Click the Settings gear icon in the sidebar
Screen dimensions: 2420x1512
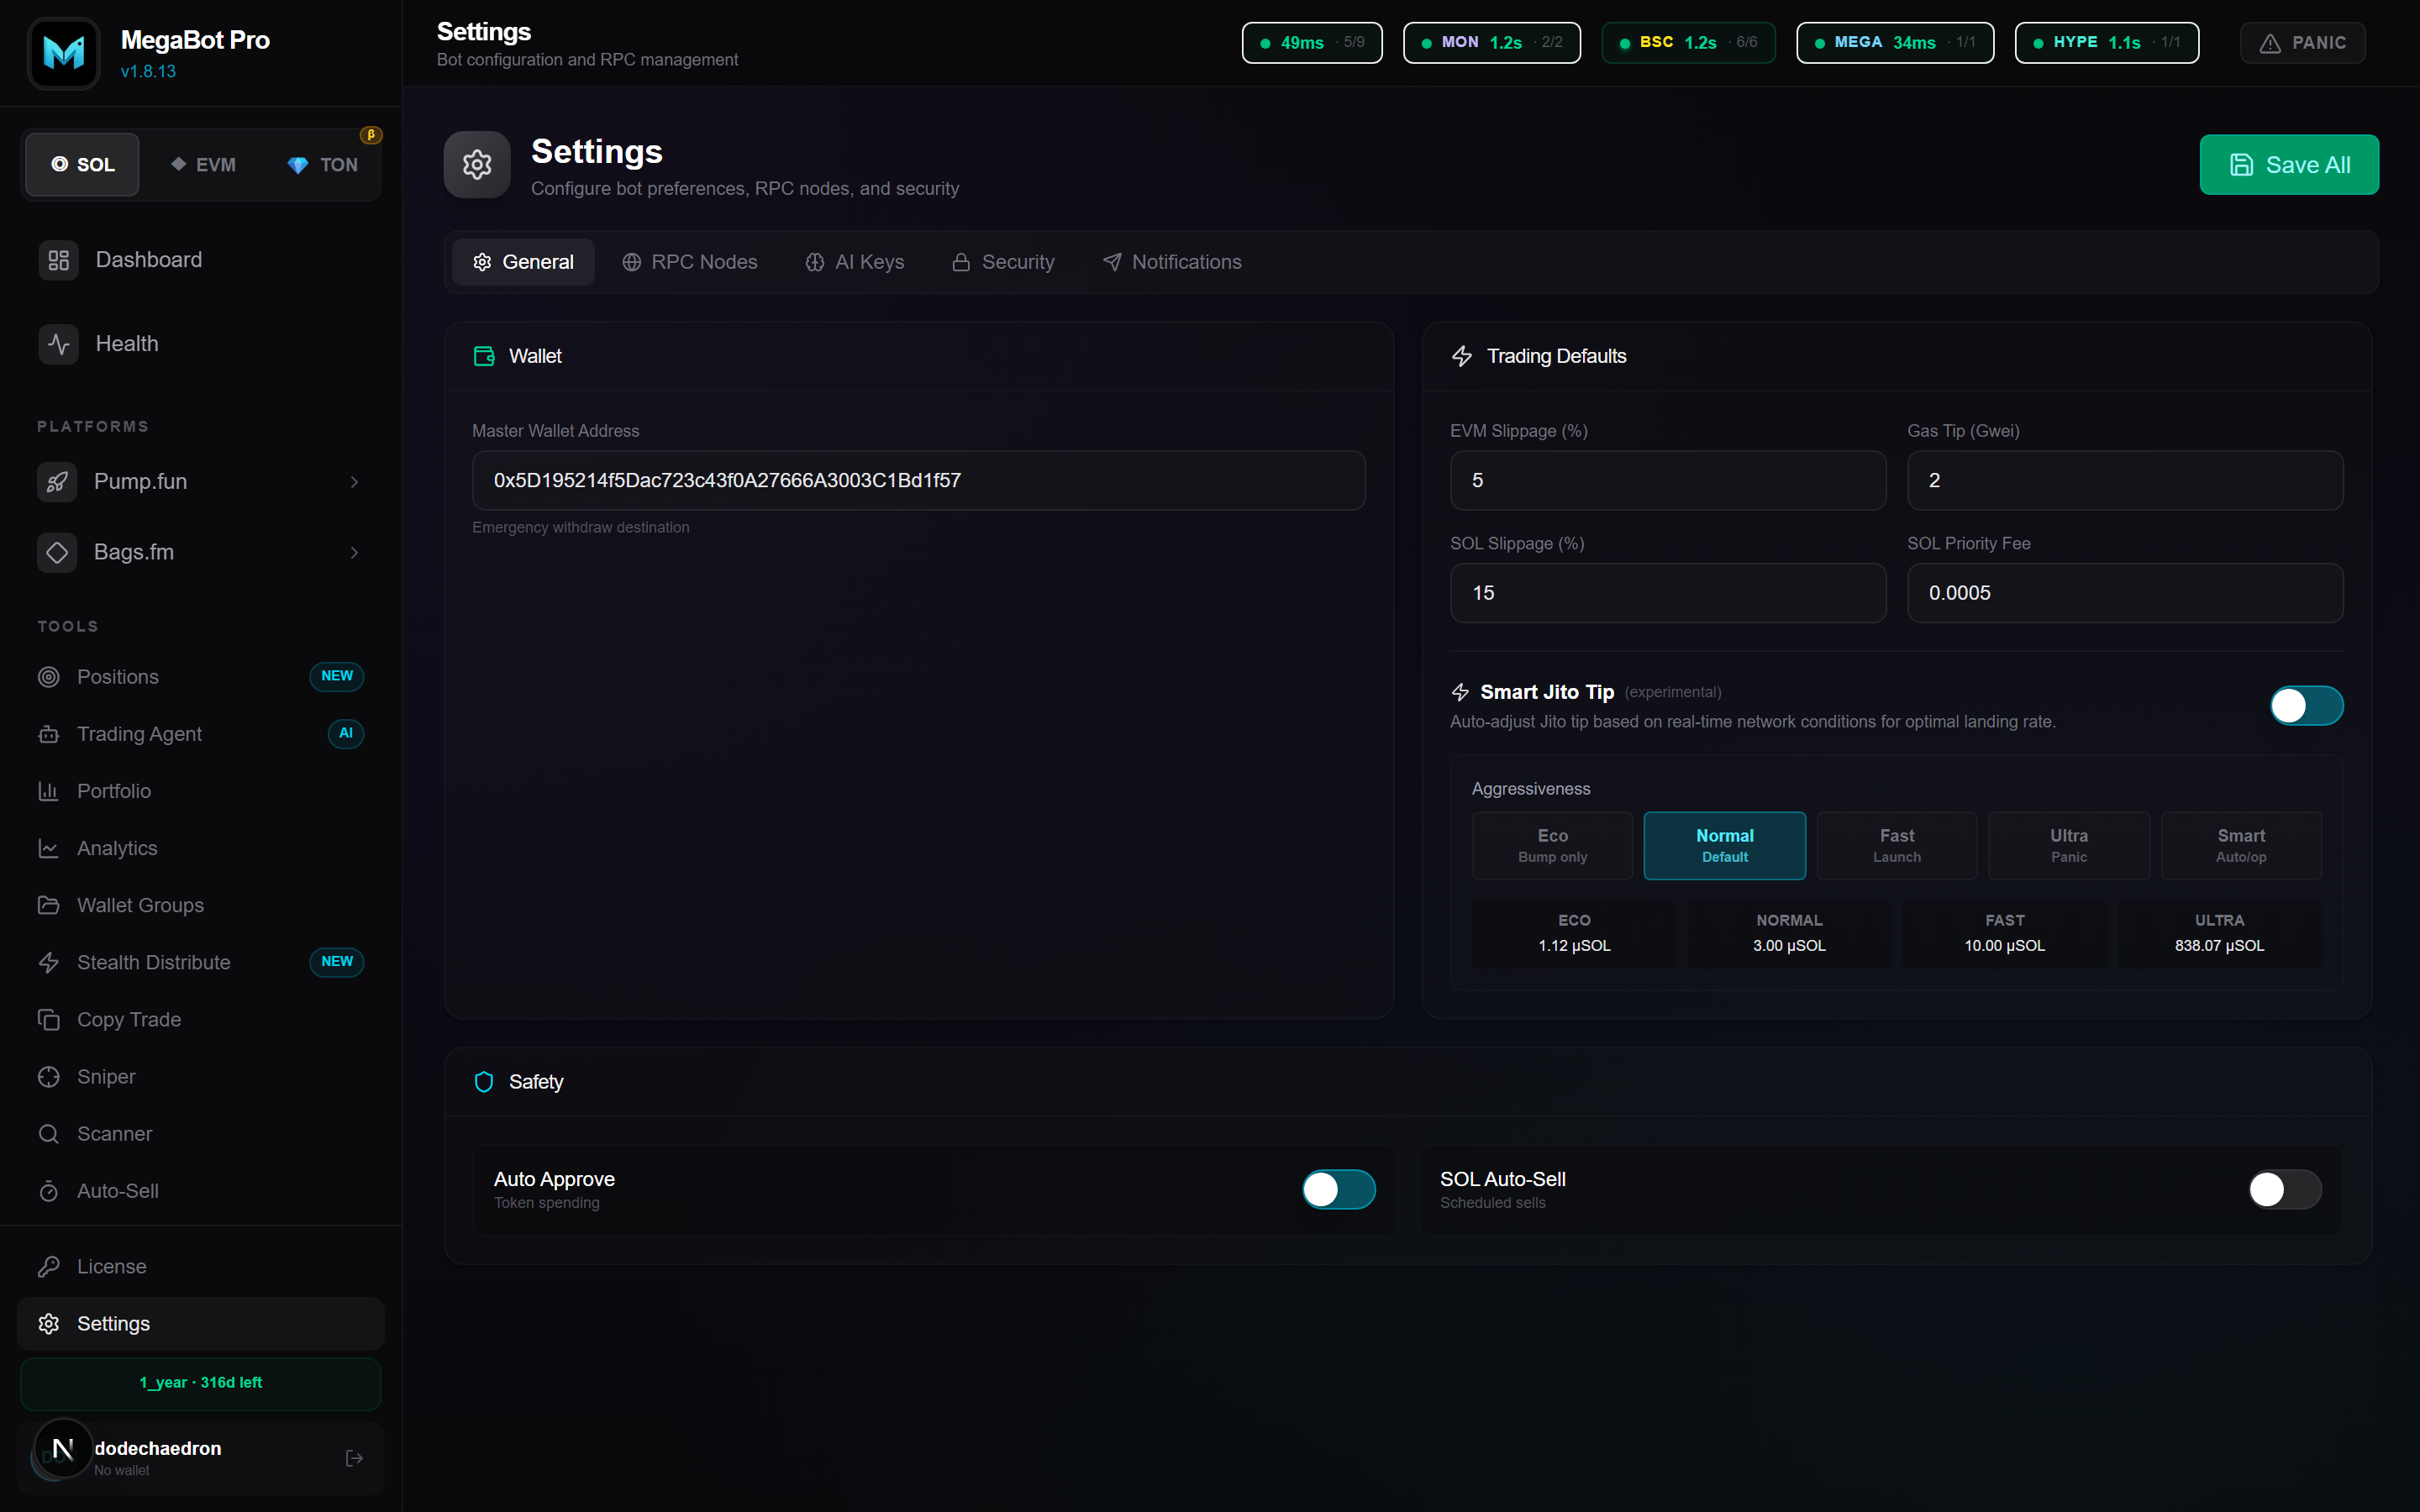pyautogui.click(x=48, y=1324)
